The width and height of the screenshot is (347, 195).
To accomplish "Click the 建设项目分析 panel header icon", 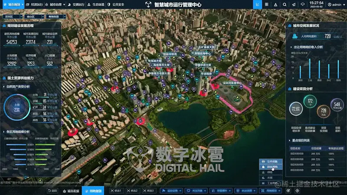I will pyautogui.click(x=290, y=89).
